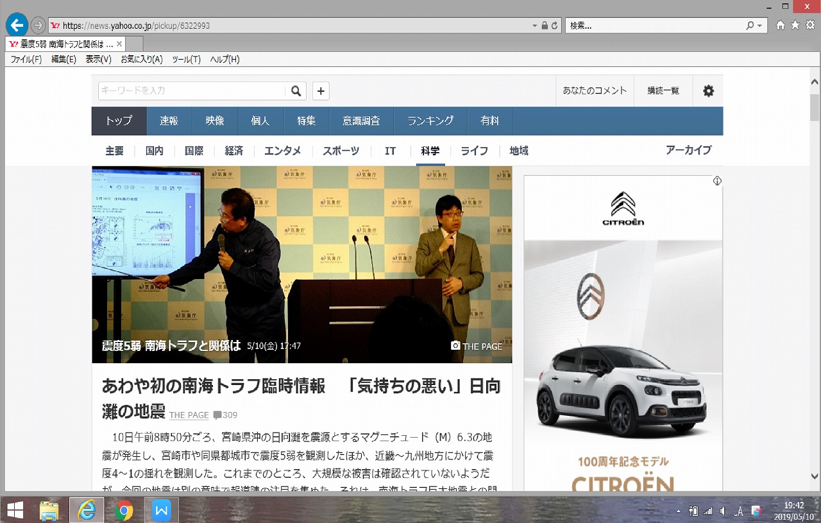Open the IE Tools gear icon
The image size is (821, 523).
pos(809,25)
